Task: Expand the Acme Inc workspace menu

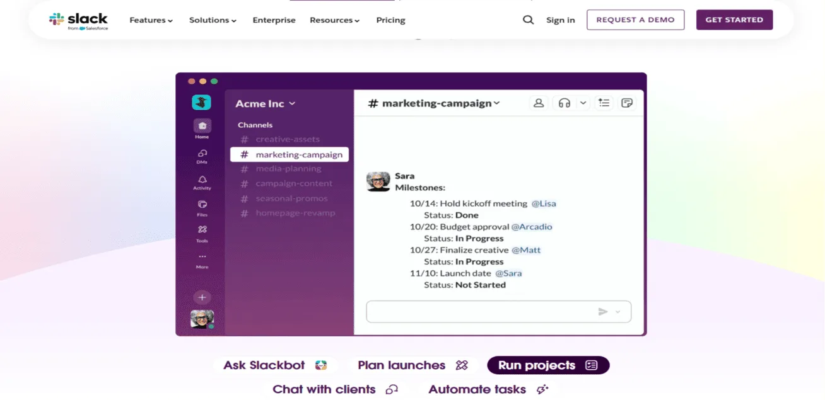Action: pyautogui.click(x=266, y=103)
